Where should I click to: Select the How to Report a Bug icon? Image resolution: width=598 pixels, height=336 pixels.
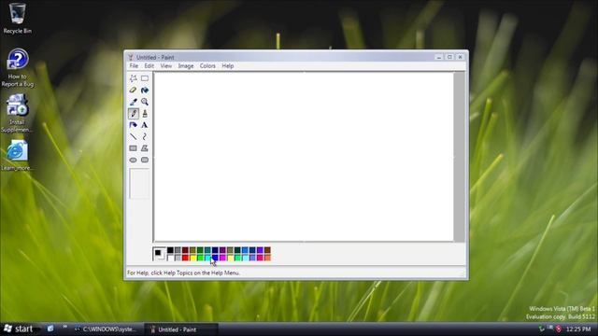coord(17,68)
